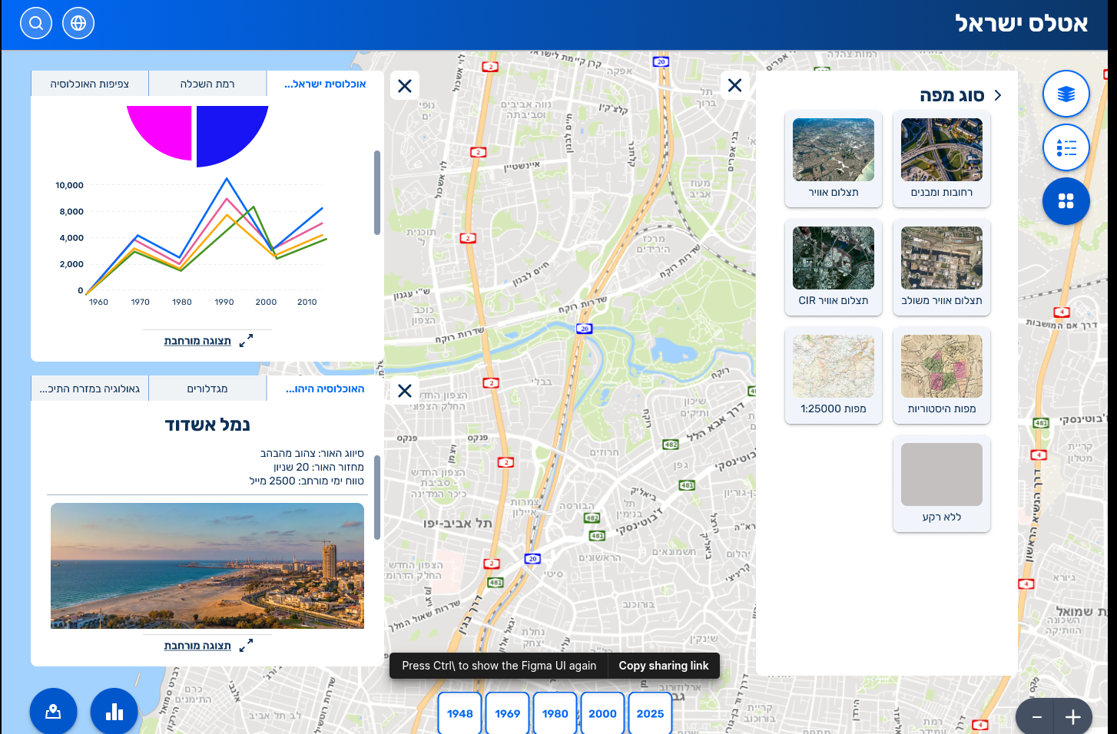This screenshot has height=734, width=1117.
Task: Click the search magnifier icon
Action: tap(36, 23)
